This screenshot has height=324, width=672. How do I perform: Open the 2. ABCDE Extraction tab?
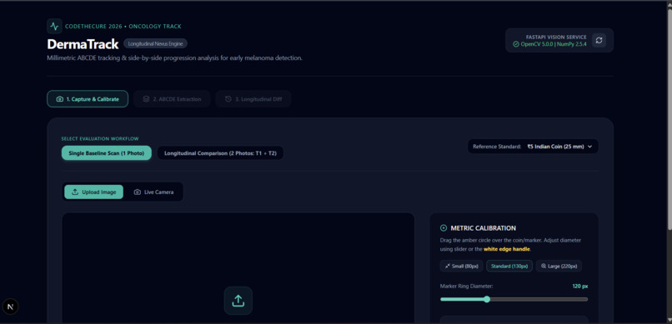click(x=172, y=99)
